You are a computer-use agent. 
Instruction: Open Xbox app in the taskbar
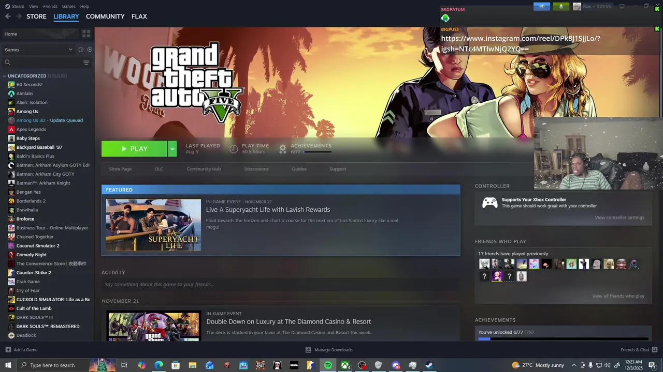point(345,365)
